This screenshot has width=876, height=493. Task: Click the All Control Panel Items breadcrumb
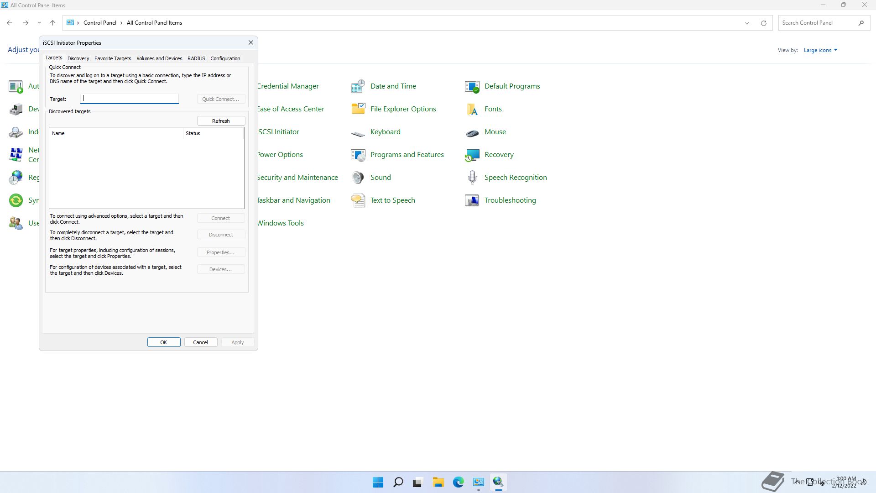point(154,23)
